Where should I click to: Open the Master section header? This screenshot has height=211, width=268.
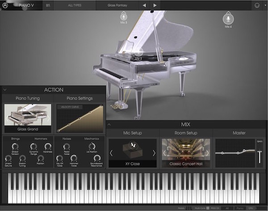pyautogui.click(x=239, y=133)
